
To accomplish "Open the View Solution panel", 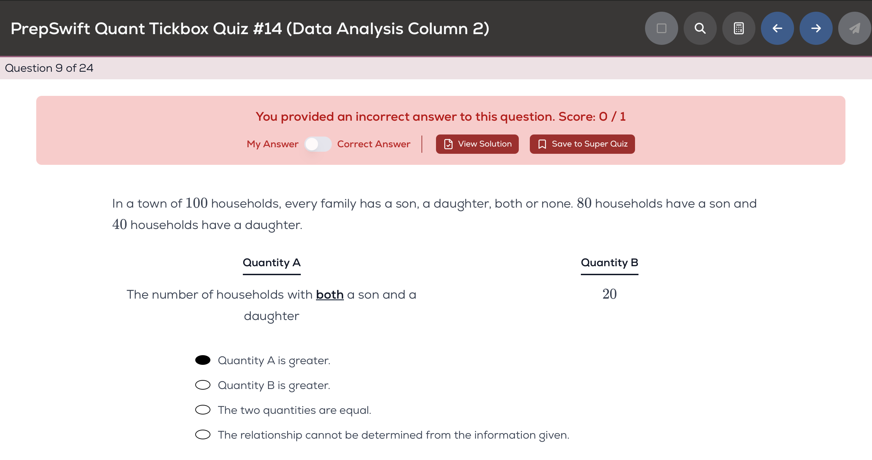I will (477, 144).
